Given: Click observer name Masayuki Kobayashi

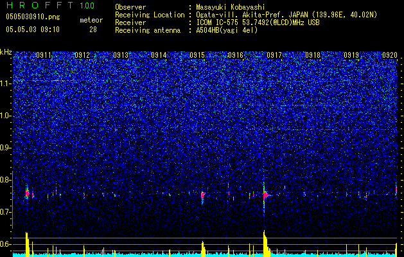Looking at the screenshot, I should pos(231,7).
